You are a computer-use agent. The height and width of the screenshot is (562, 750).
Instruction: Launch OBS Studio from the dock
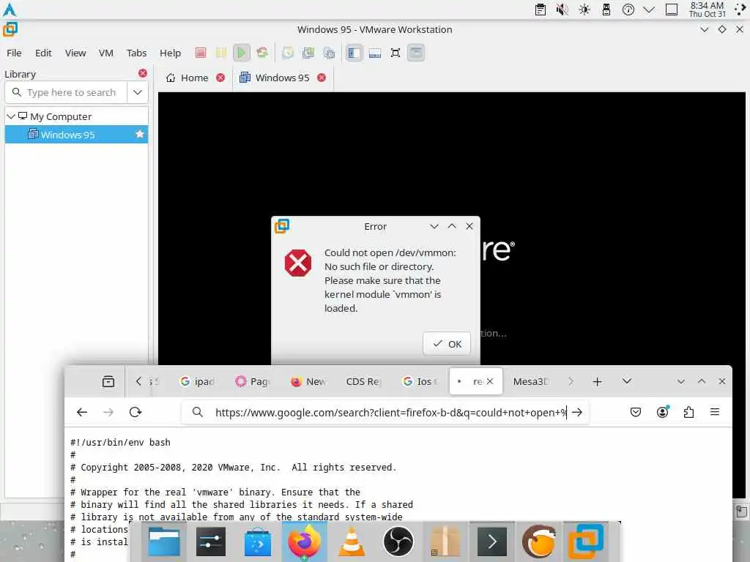[398, 542]
